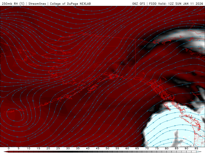Click the '5' value on color scale
205x153 pixels.
18,148
